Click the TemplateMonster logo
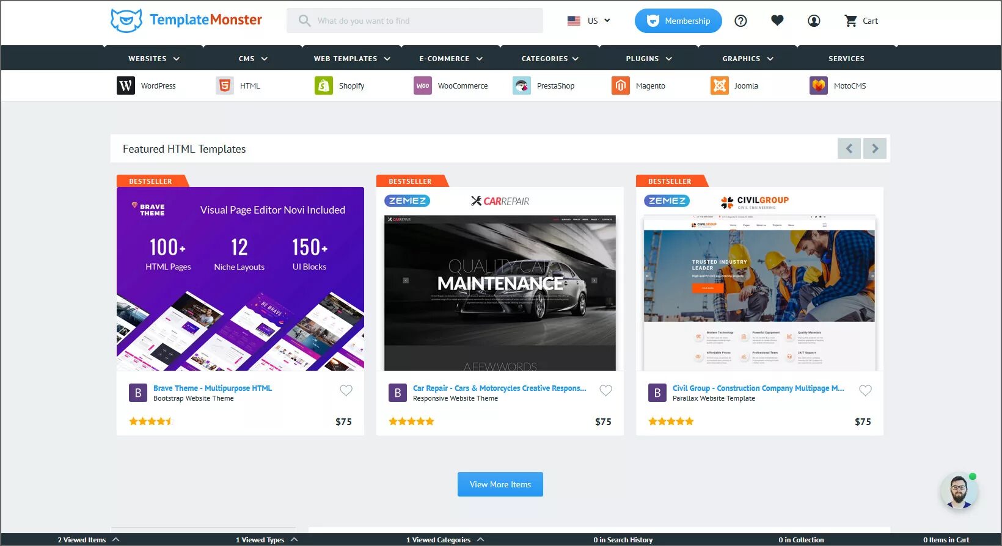Viewport: 1002px width, 546px height. 186,20
